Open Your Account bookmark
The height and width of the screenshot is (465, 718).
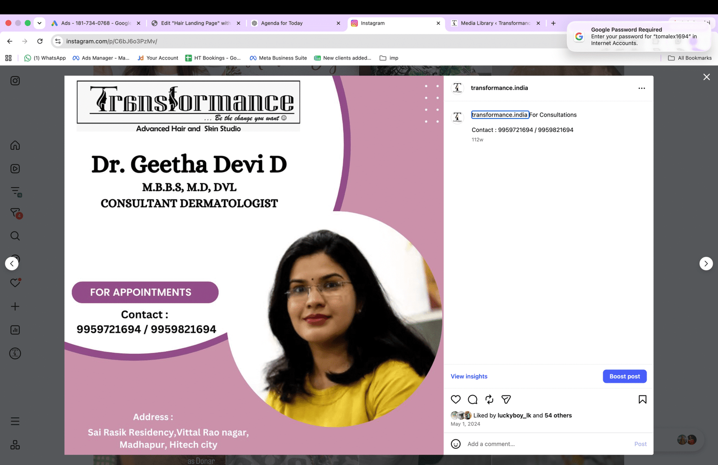click(x=158, y=58)
